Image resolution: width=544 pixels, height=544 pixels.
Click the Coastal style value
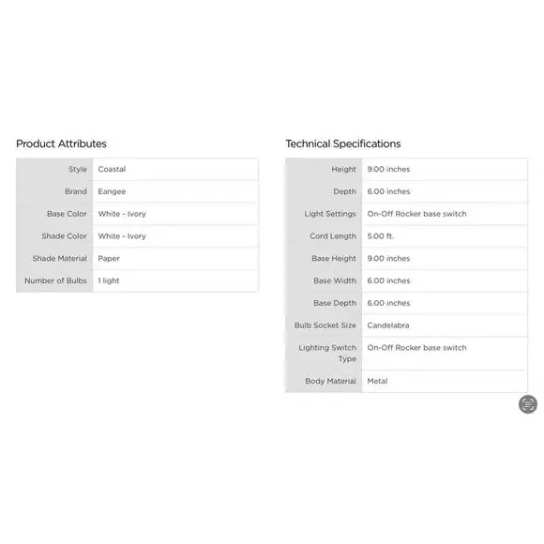[112, 170]
